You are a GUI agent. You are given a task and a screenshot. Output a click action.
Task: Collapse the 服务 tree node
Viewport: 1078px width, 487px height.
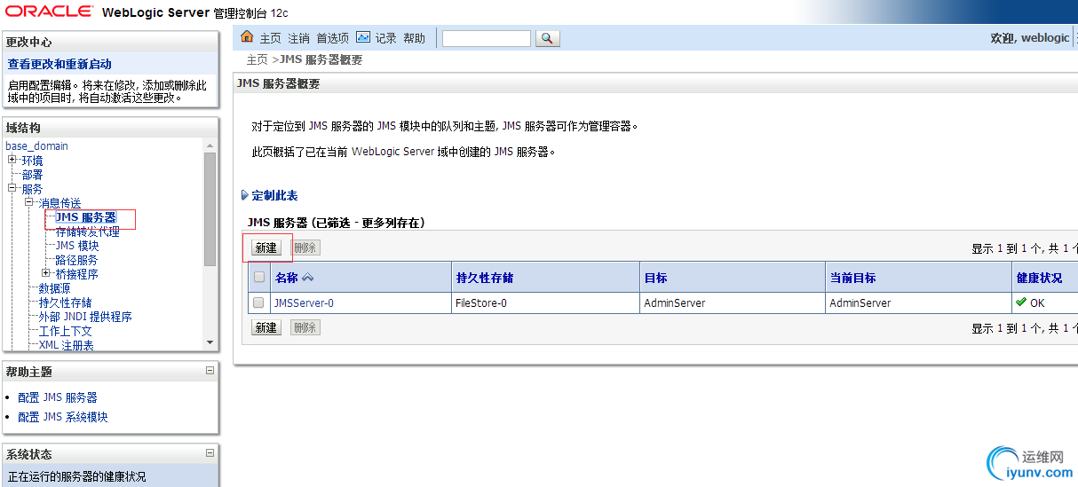point(12,188)
